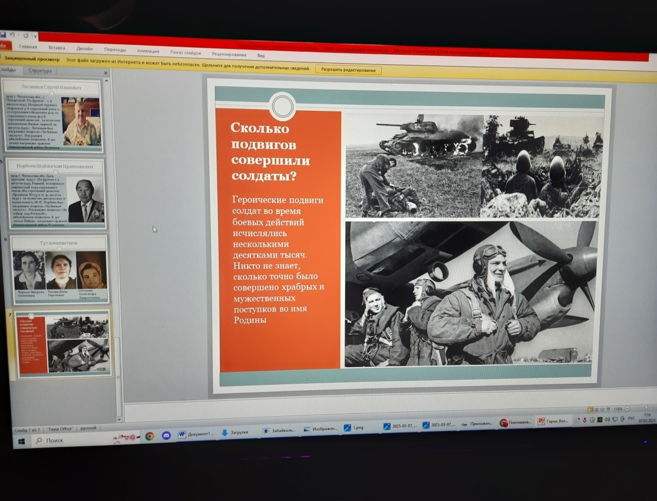The height and width of the screenshot is (501, 657).
Task: Open the Дизайн ribbon tab
Action: [84, 48]
